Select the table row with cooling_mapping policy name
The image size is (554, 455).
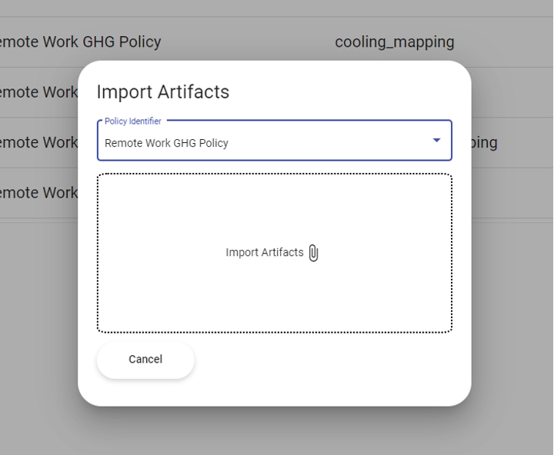[79, 42]
